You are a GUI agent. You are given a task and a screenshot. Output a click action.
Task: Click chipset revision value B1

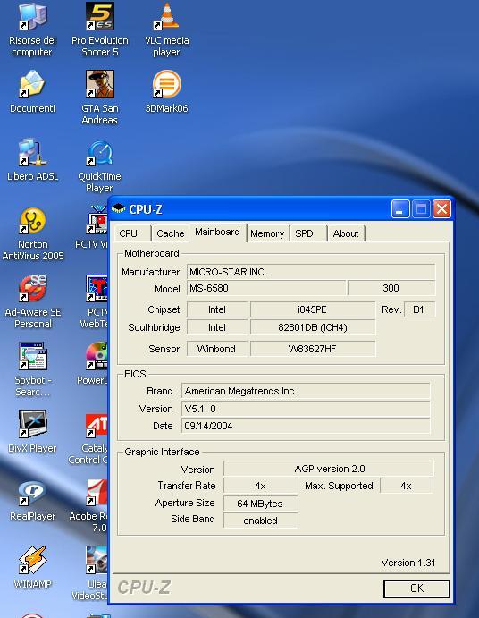[419, 309]
